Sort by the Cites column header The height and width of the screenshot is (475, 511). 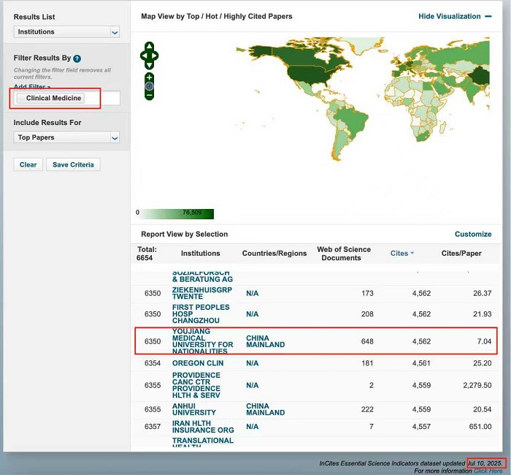(x=399, y=254)
